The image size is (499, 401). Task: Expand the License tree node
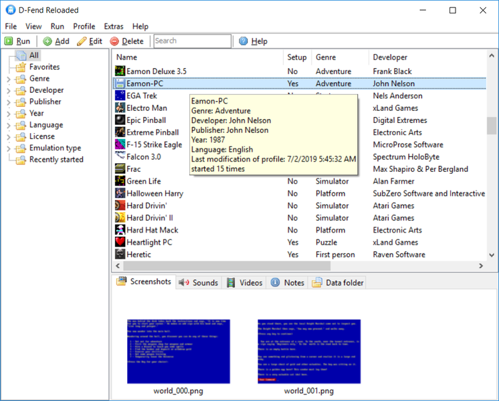pyautogui.click(x=9, y=137)
